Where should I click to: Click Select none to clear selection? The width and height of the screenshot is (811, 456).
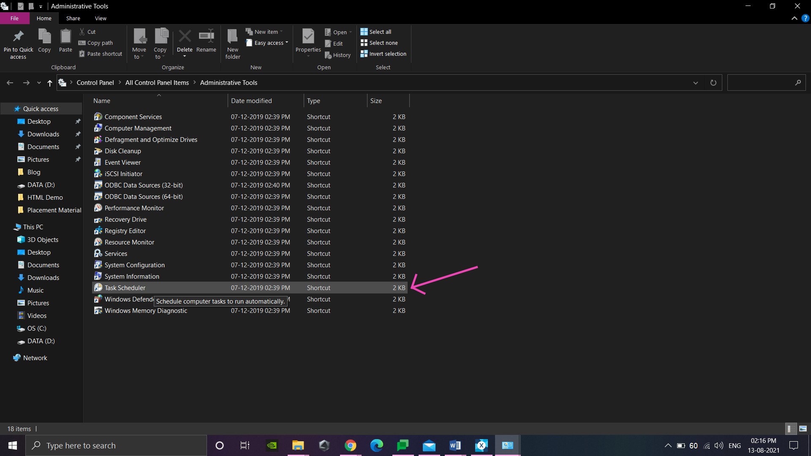379,43
